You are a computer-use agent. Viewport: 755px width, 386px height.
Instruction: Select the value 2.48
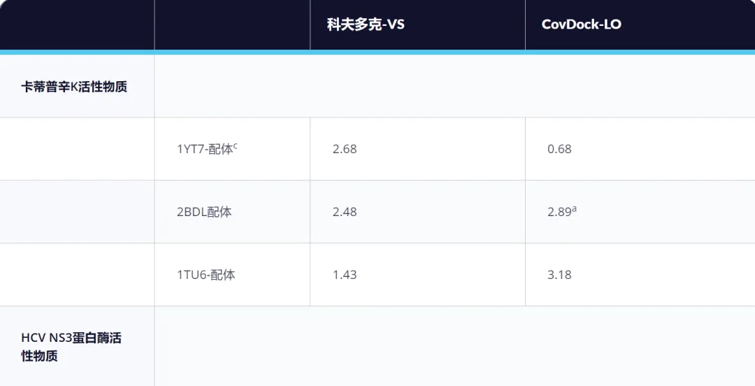(x=345, y=212)
